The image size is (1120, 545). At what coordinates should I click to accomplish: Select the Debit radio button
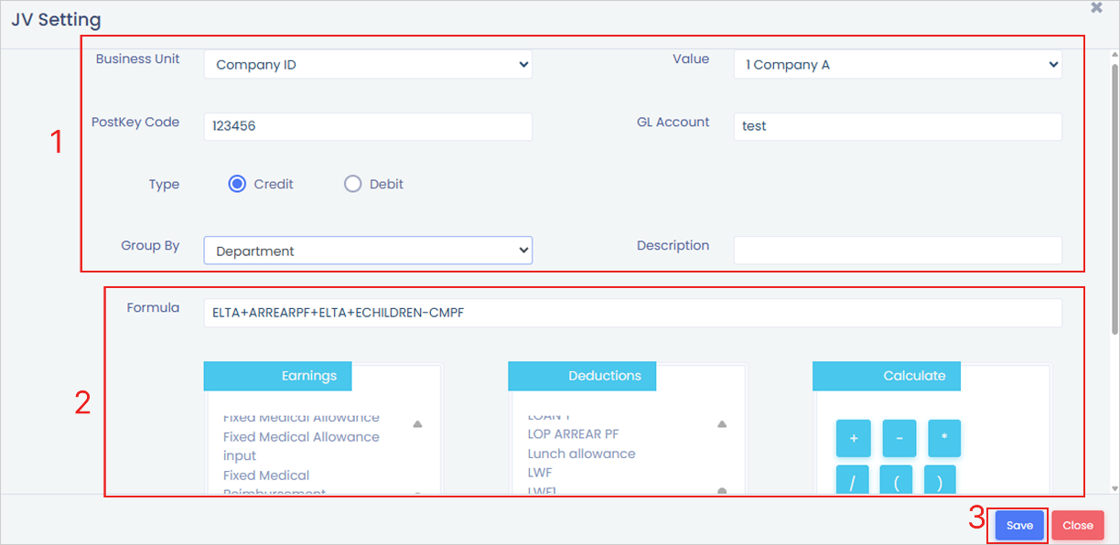point(353,184)
